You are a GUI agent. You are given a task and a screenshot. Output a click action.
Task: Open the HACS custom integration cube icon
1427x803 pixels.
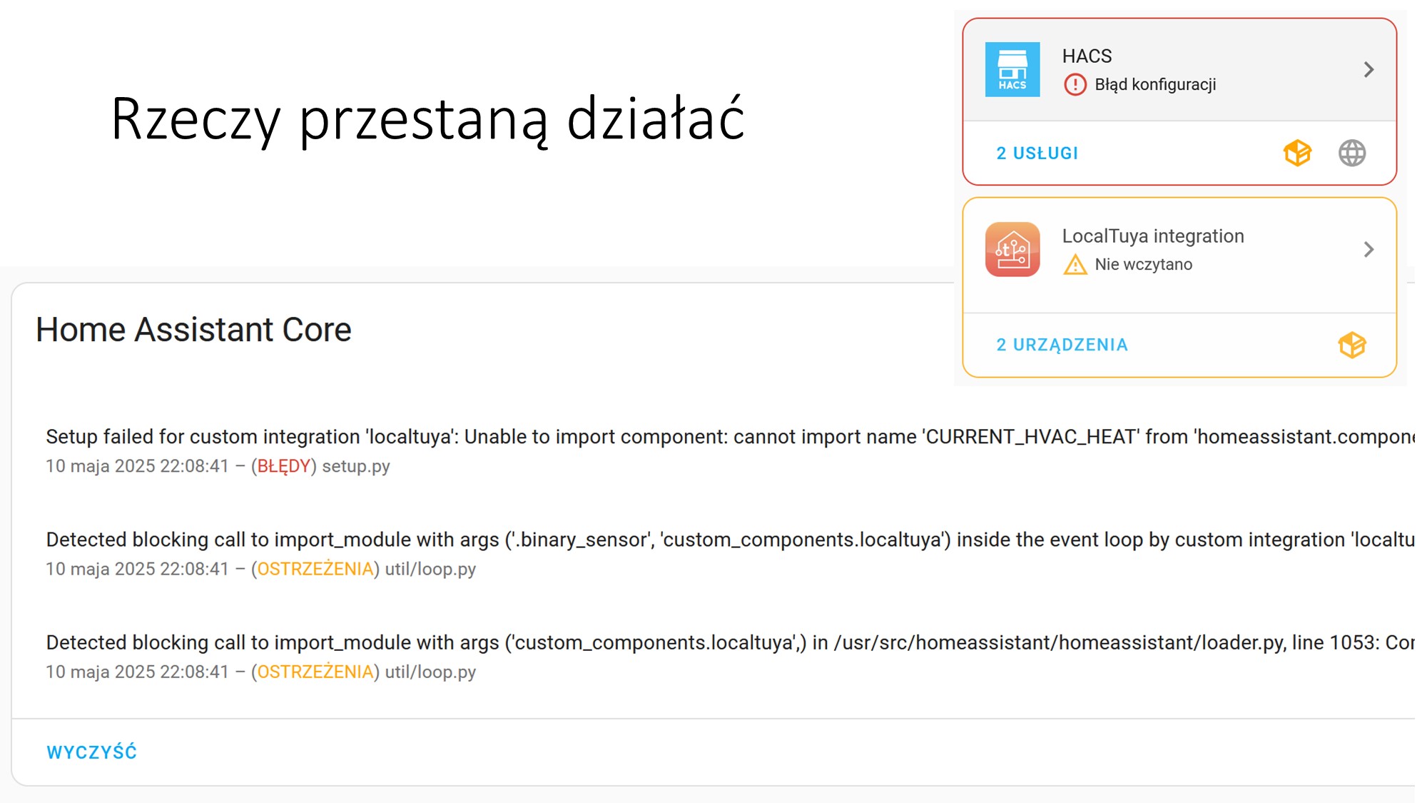click(1297, 153)
